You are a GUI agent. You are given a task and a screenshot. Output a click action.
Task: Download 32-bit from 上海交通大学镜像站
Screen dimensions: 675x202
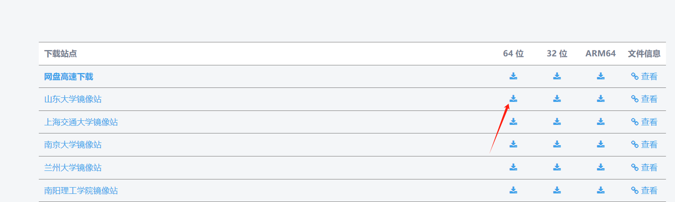coord(557,122)
